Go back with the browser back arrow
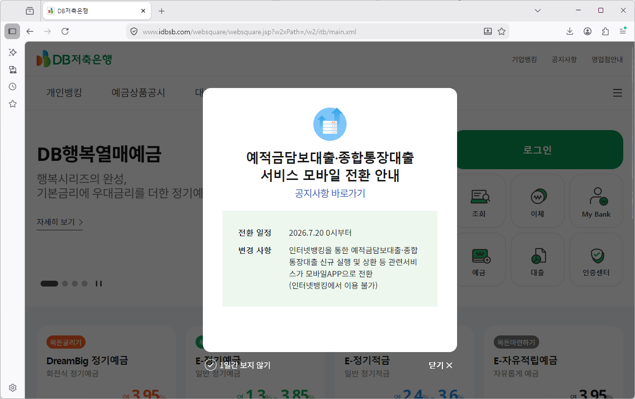Screen dimensions: 635x399 click(x=30, y=31)
